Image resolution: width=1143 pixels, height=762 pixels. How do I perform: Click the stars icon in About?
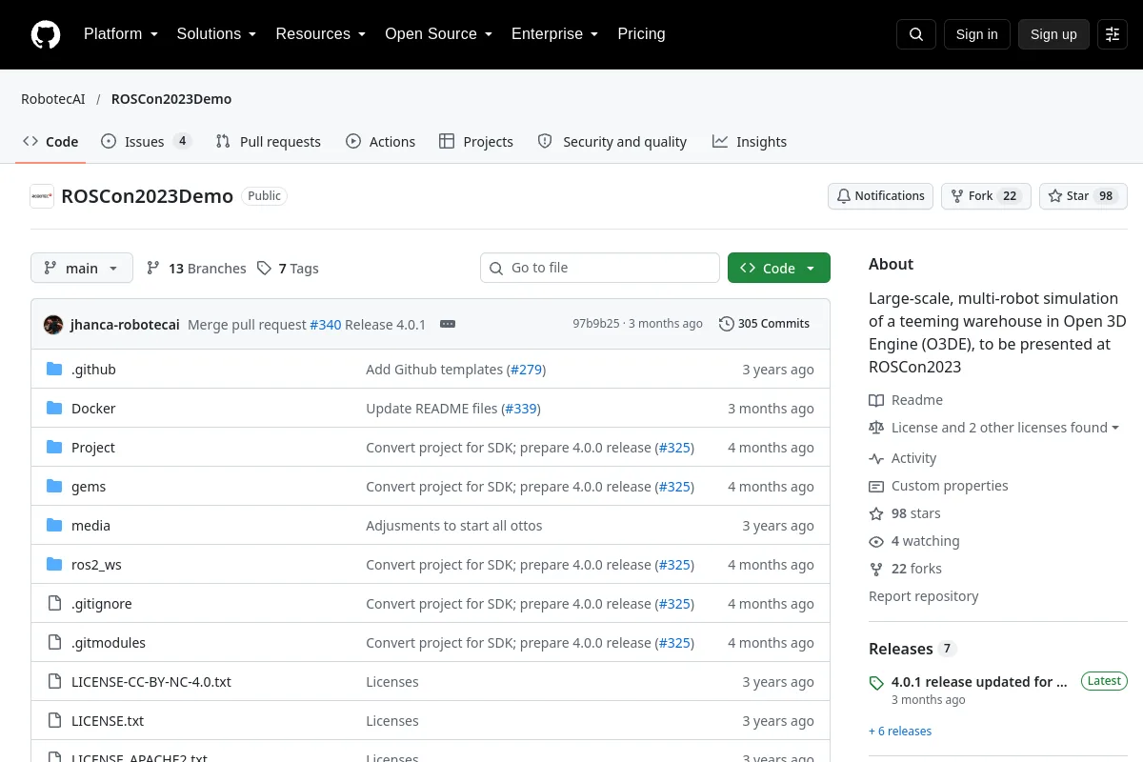tap(876, 513)
